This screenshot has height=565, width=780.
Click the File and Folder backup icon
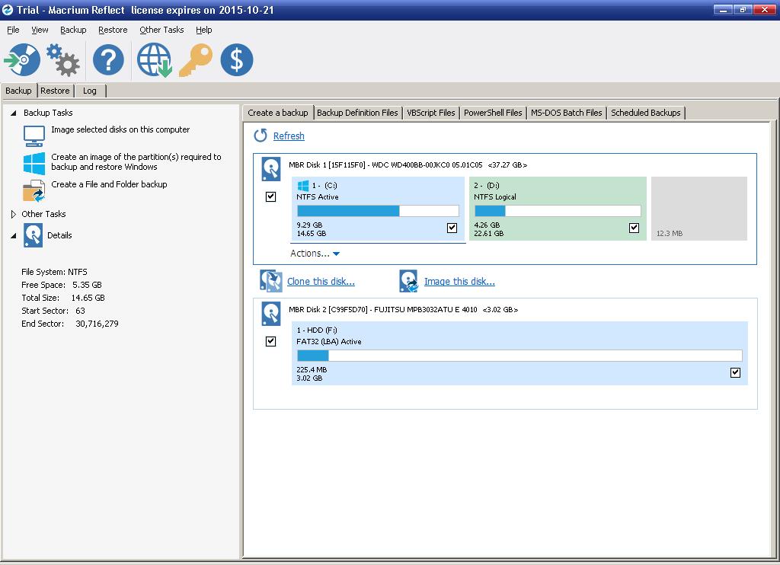coord(34,190)
